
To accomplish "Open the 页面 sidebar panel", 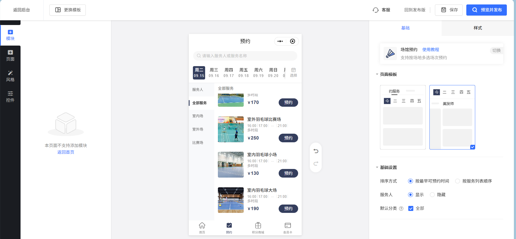I will click(10, 56).
